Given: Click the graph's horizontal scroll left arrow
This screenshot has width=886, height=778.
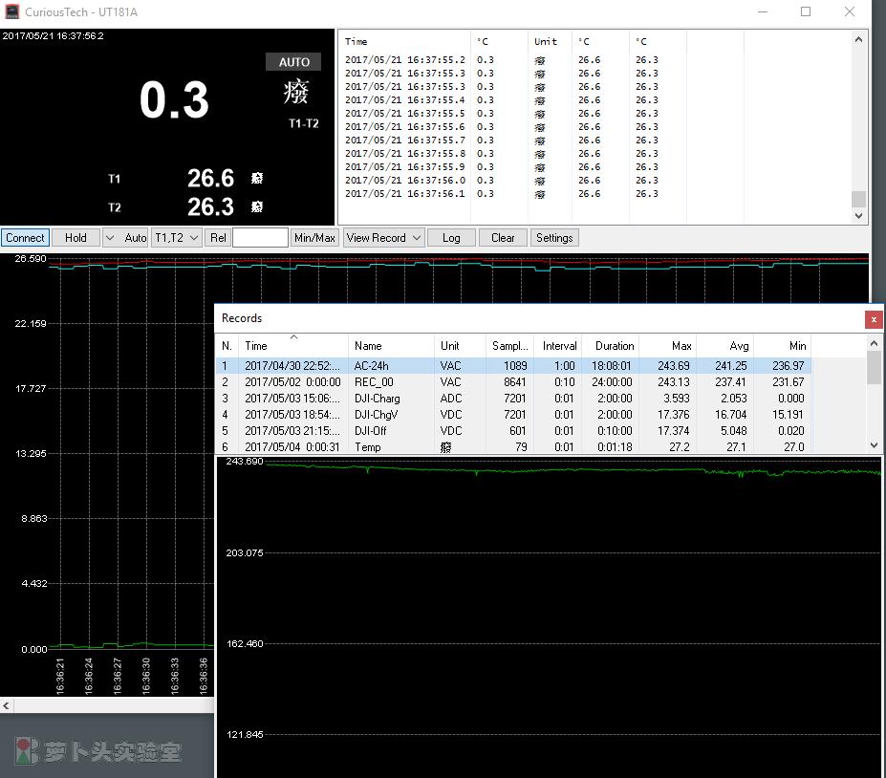Looking at the screenshot, I should coord(7,705).
